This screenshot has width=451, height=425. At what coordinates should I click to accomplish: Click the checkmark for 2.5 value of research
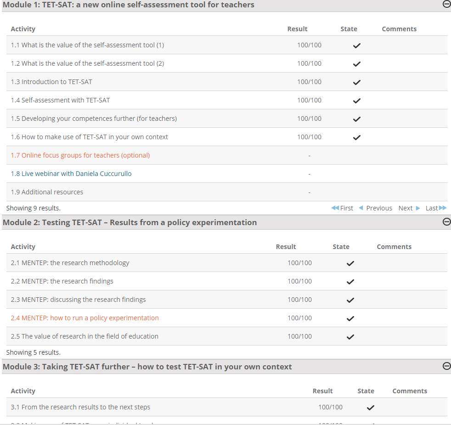point(350,337)
